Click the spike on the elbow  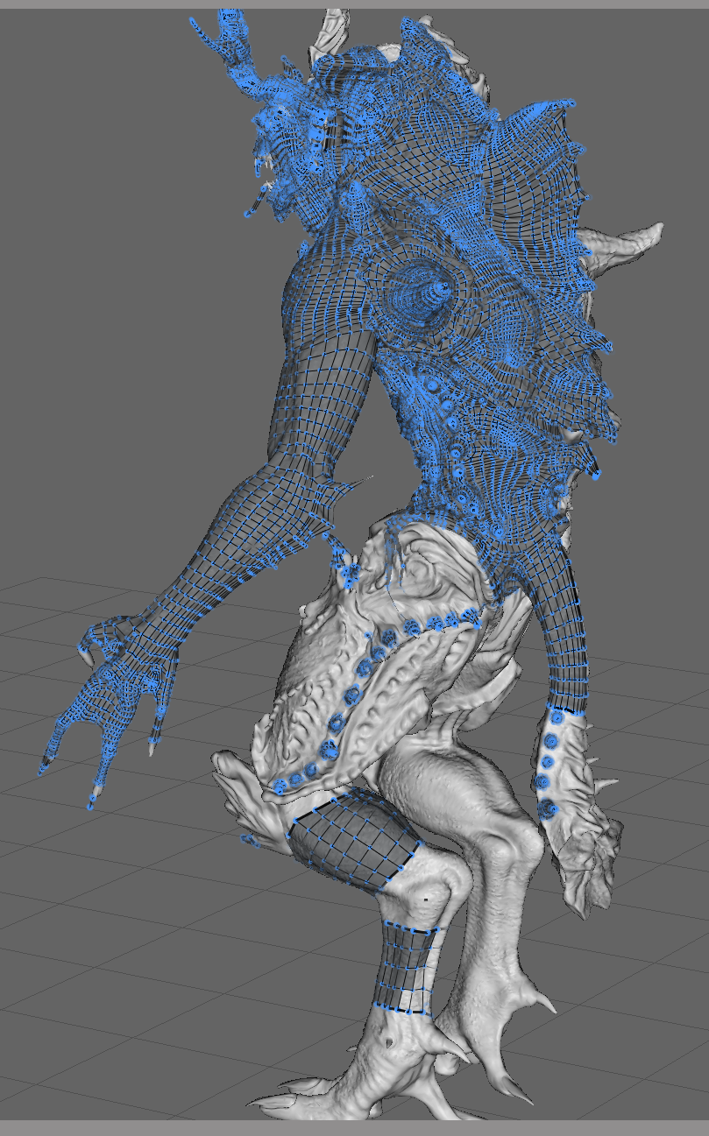click(x=351, y=487)
